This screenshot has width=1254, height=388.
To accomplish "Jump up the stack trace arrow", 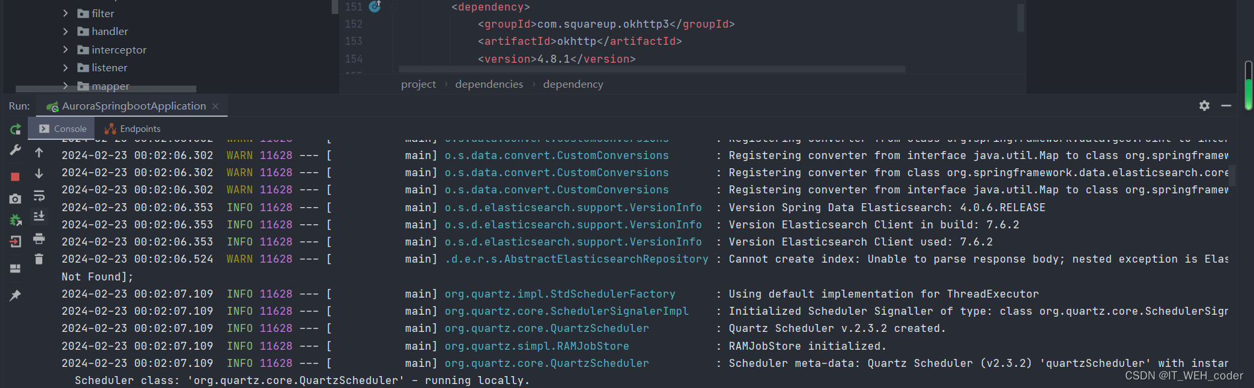I will [39, 152].
